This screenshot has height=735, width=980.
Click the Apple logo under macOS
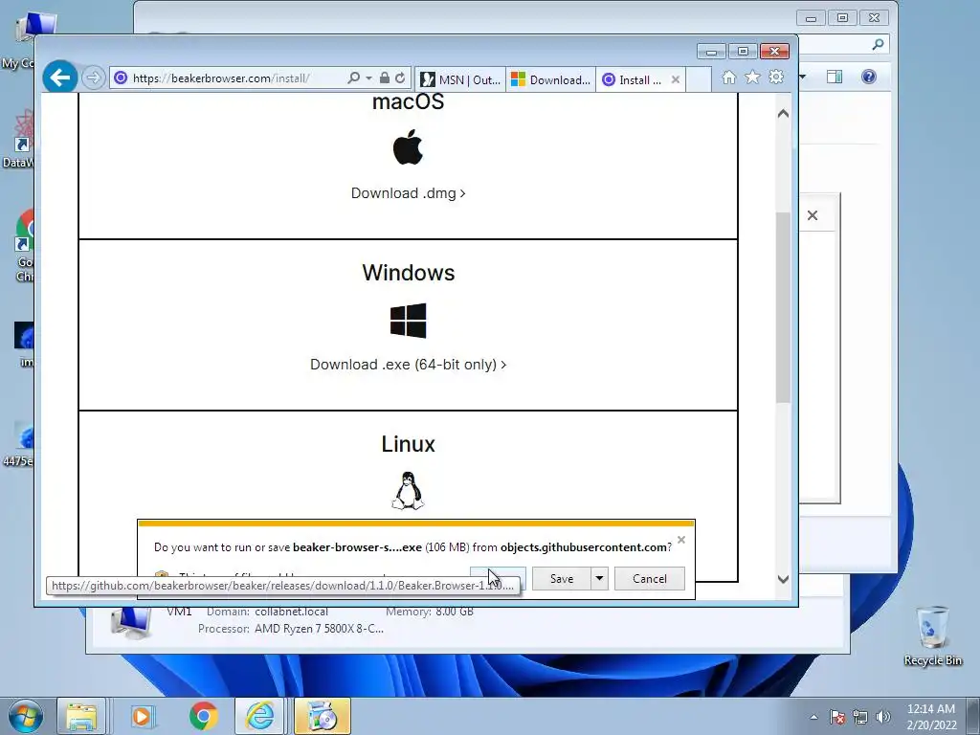[x=408, y=146]
